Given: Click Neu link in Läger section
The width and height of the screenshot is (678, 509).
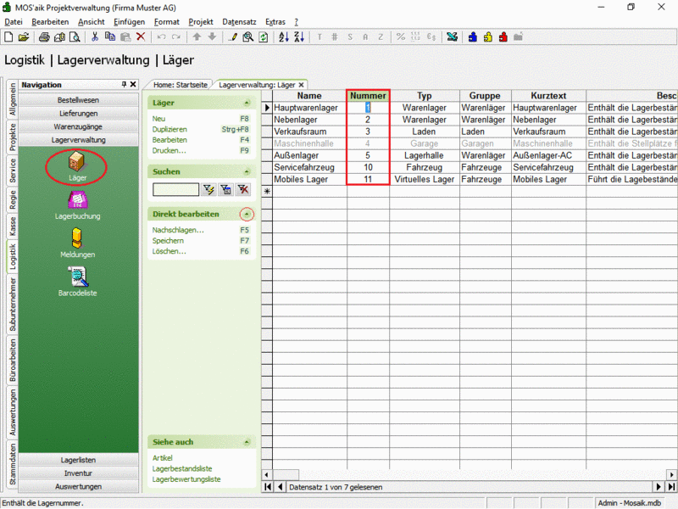Looking at the screenshot, I should 158,119.
